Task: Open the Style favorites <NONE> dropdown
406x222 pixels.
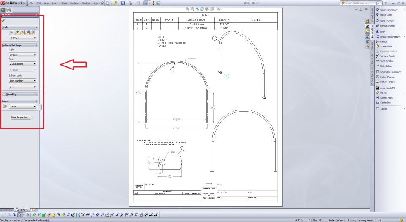Action: point(22,38)
